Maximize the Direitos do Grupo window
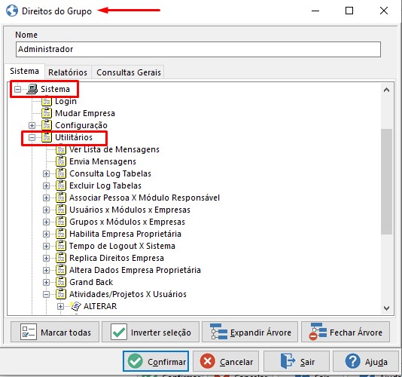402x377 pixels. 349,11
